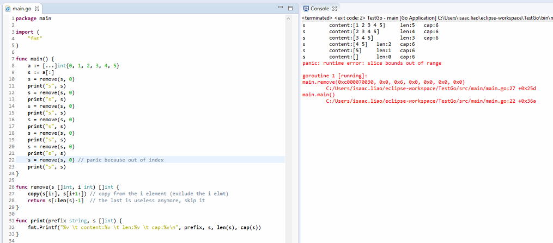Screen dimensions: 553x243
Task: Switch to the Console tab
Action: pyautogui.click(x=320, y=9)
